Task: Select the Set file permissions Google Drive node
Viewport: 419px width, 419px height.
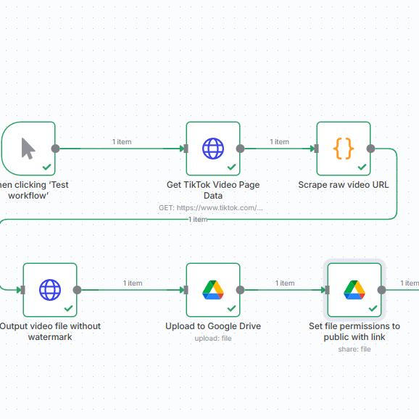Action: pos(354,290)
